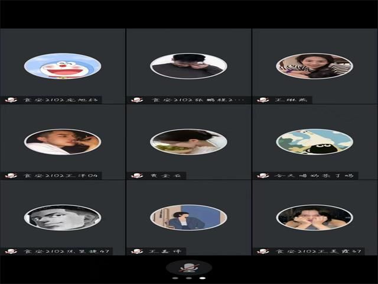Open the 王琳燕 participant avatar
Screen dimensions: 378x284
[x=314, y=66]
